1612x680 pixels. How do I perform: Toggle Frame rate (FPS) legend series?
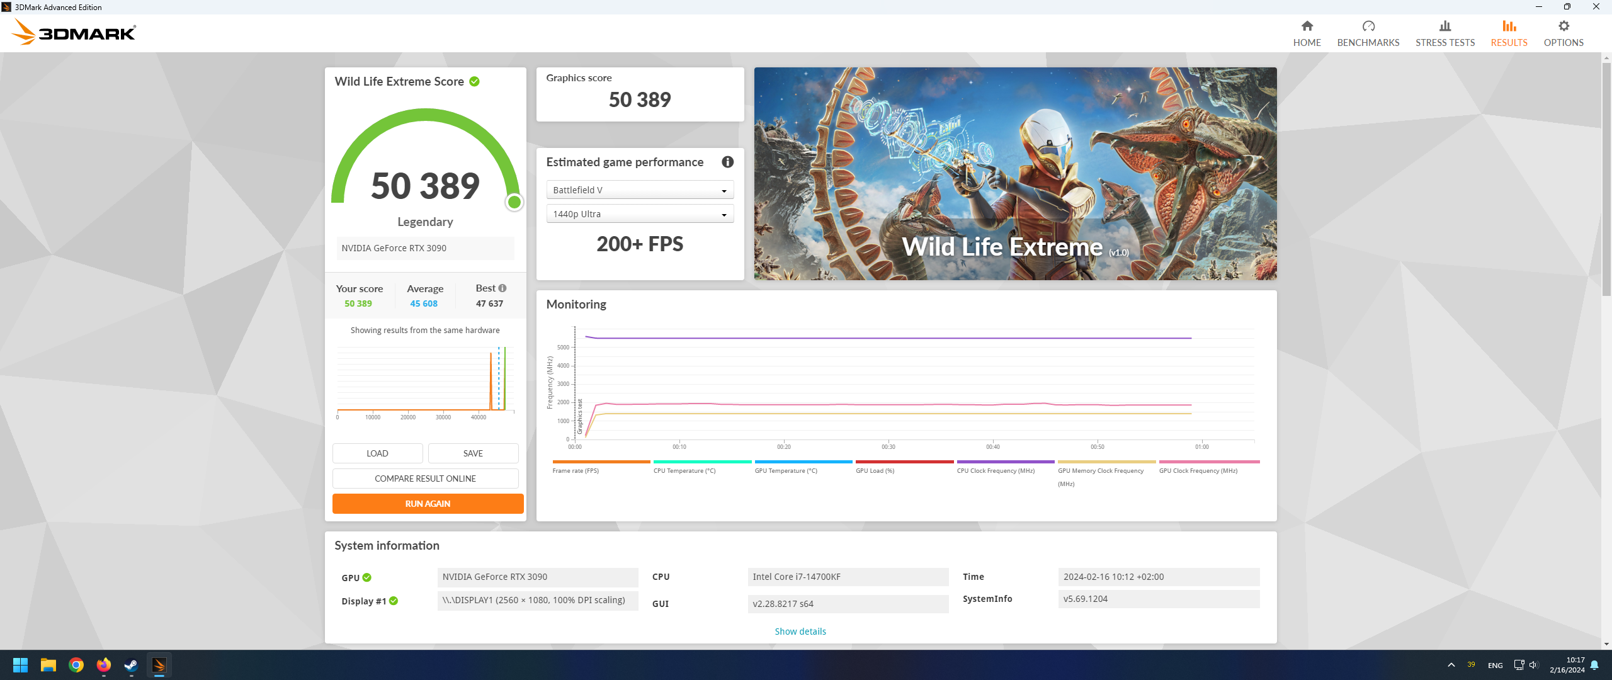(x=601, y=467)
